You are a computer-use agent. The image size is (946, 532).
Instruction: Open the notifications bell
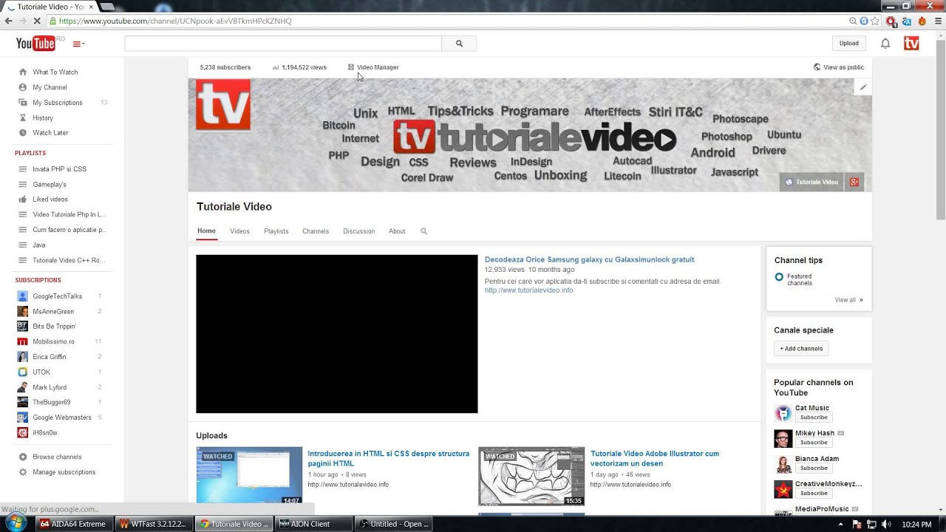click(x=885, y=44)
